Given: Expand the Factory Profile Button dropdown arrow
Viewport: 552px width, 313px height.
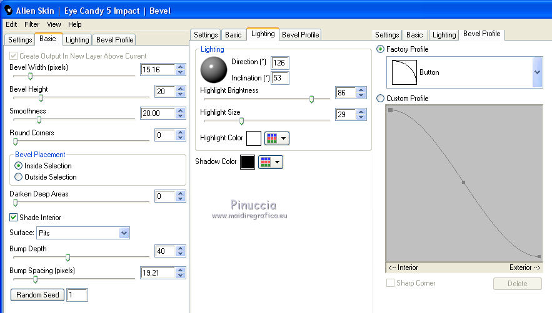Looking at the screenshot, I should click(537, 72).
